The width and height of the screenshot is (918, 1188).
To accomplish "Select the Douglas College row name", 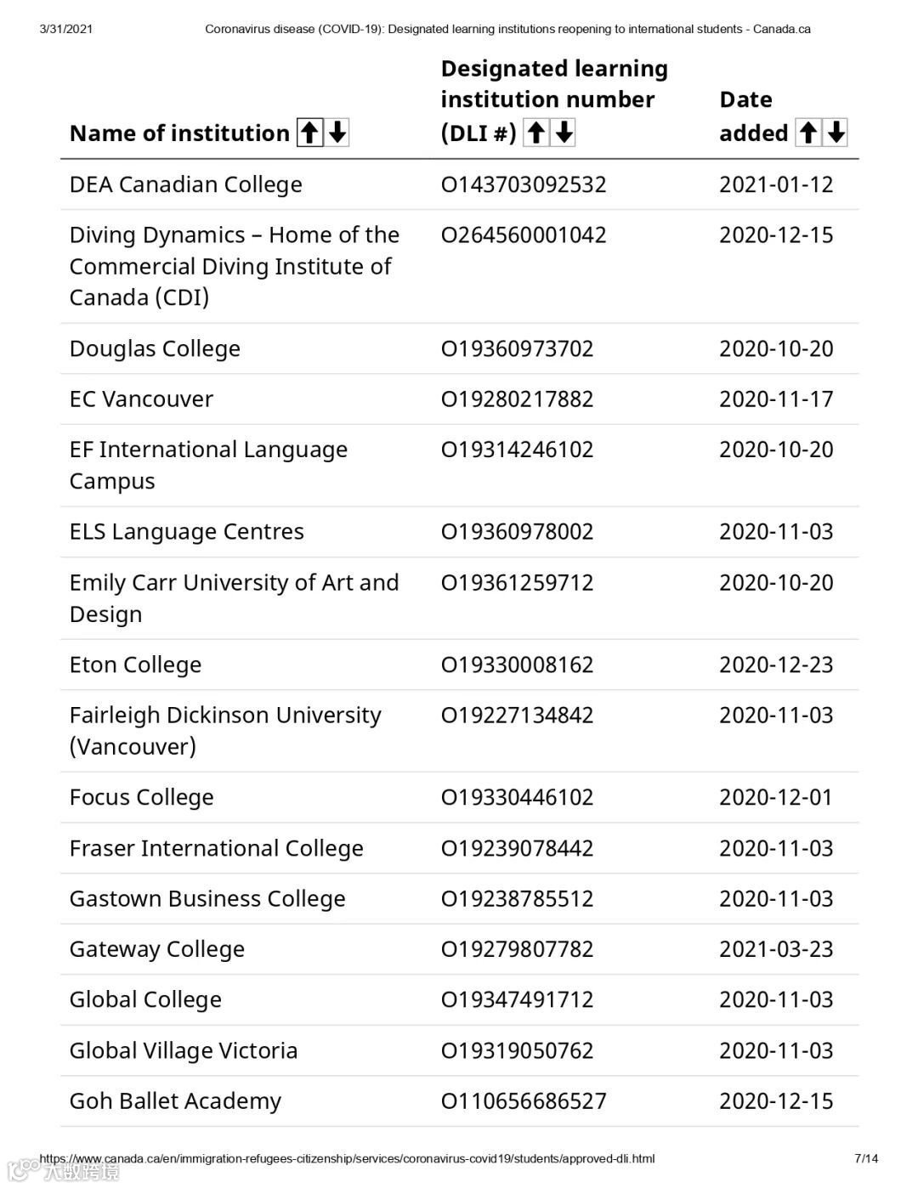I will [155, 348].
